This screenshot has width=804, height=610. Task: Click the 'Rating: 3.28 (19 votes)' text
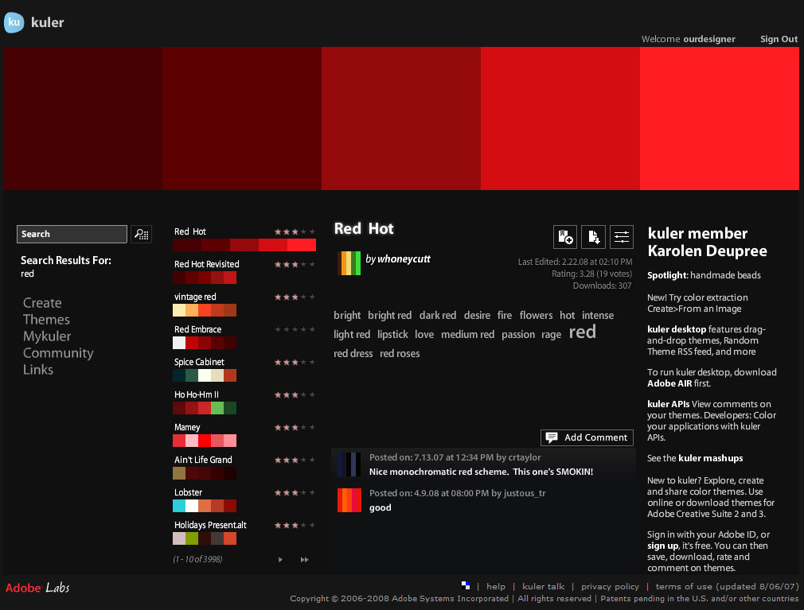(591, 274)
